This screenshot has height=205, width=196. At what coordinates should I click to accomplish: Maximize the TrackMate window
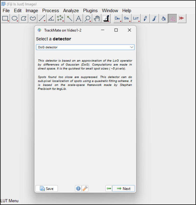pos(116,30)
